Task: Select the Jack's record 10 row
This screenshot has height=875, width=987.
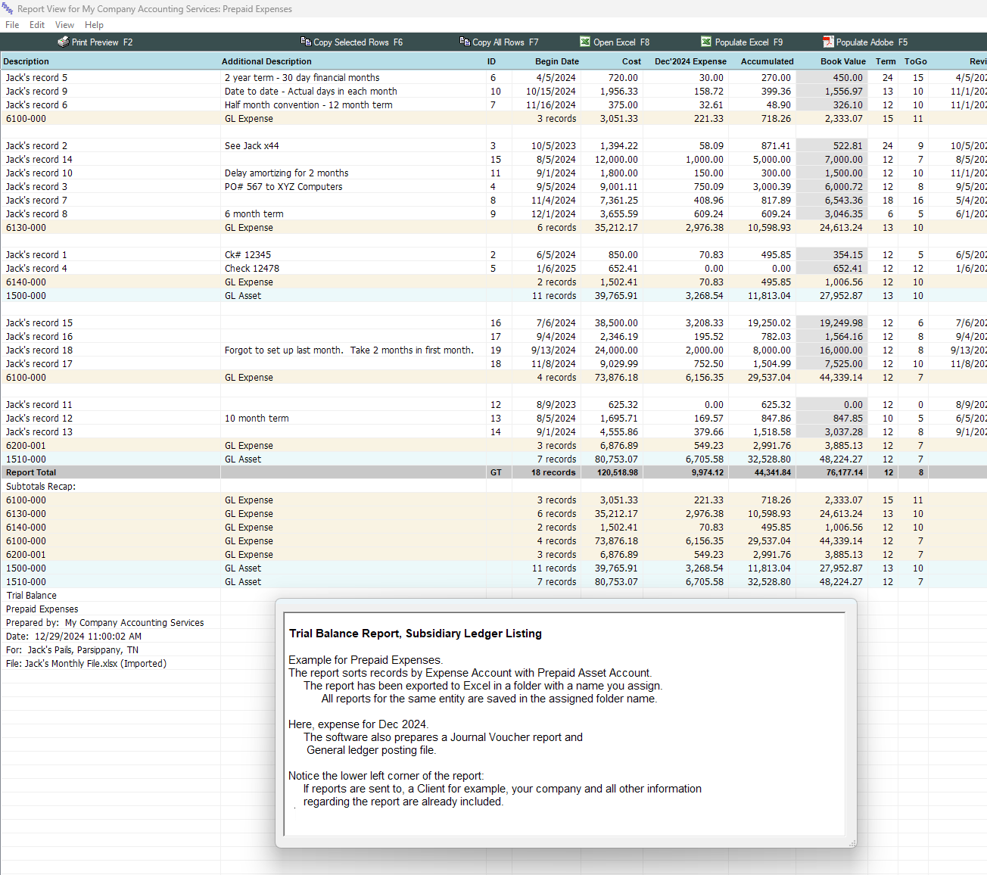Action: coord(493,173)
